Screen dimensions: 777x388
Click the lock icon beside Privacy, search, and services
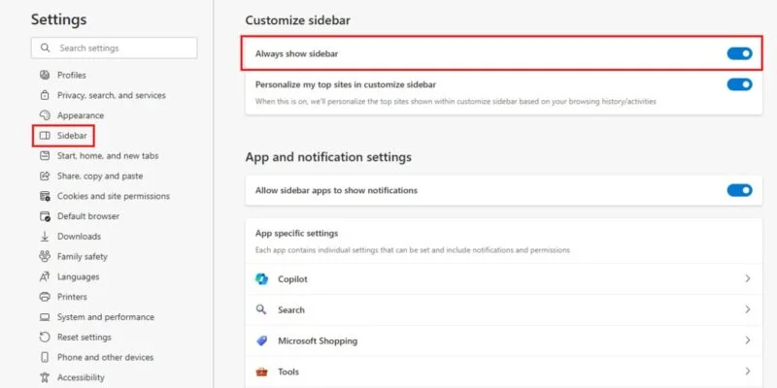[x=45, y=95]
